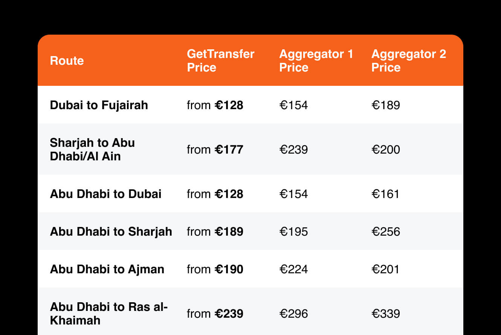
Task: Select the Abu Dhabi to Sharjah route
Action: tap(111, 231)
